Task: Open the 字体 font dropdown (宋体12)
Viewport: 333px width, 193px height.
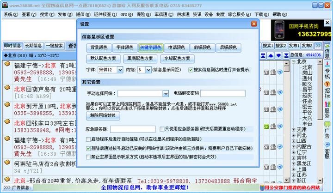Action: pyautogui.click(x=120, y=70)
